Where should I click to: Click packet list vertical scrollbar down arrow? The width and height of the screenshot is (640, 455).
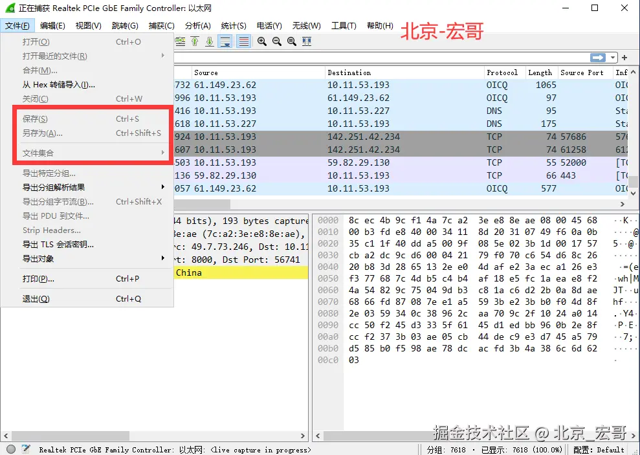[x=633, y=193]
